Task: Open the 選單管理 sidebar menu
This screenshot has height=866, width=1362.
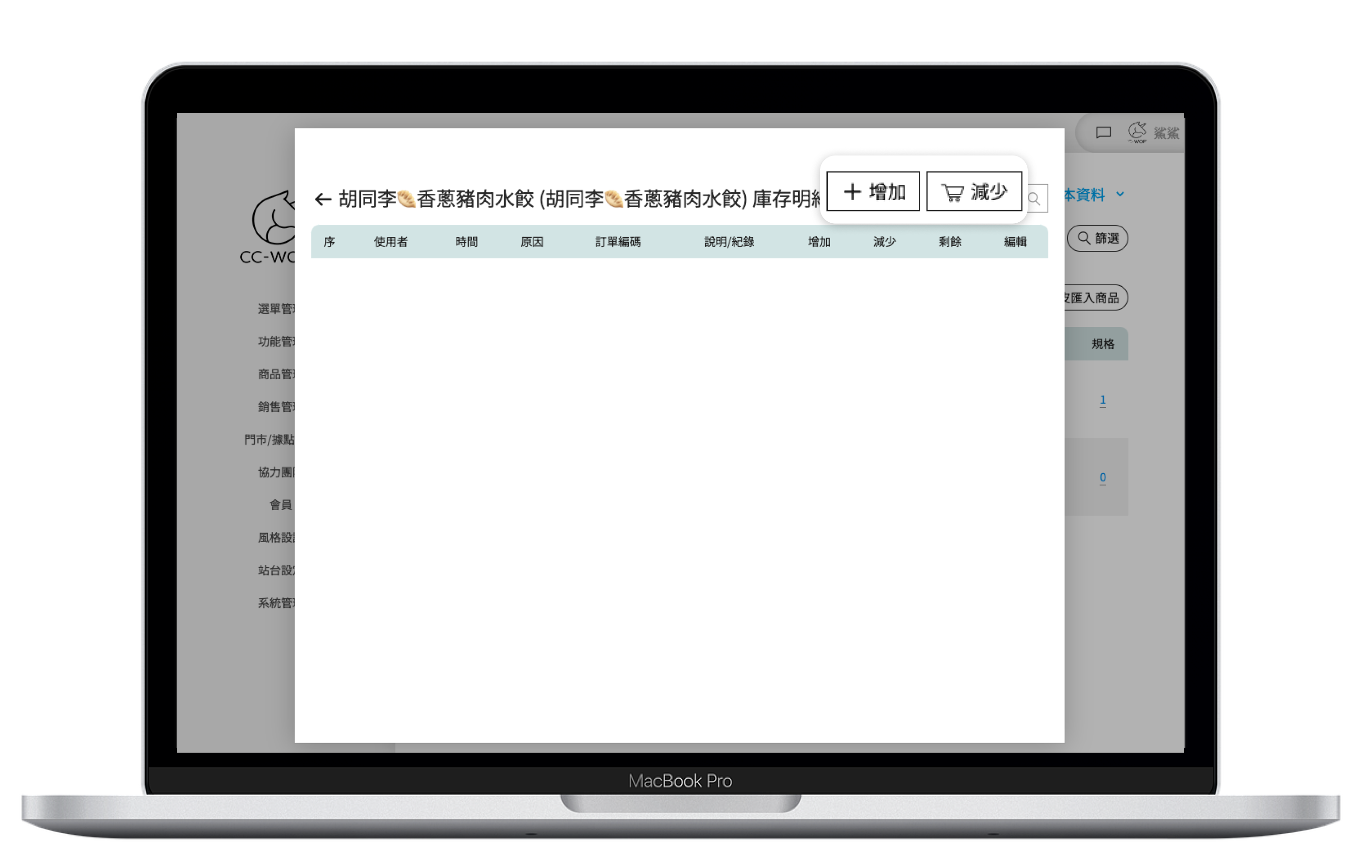Action: 276,309
